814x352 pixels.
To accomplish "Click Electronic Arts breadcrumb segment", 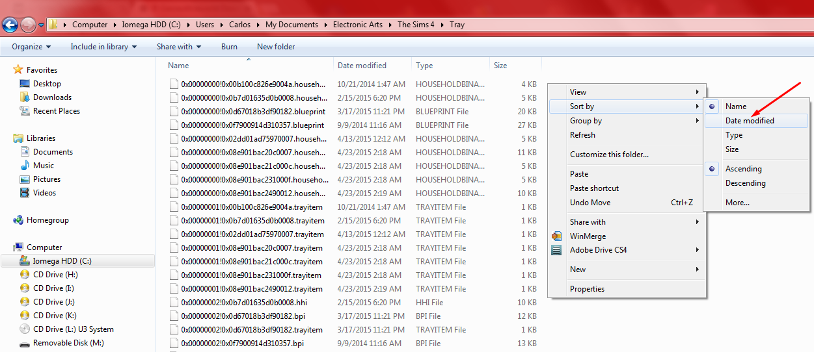I will pos(357,25).
